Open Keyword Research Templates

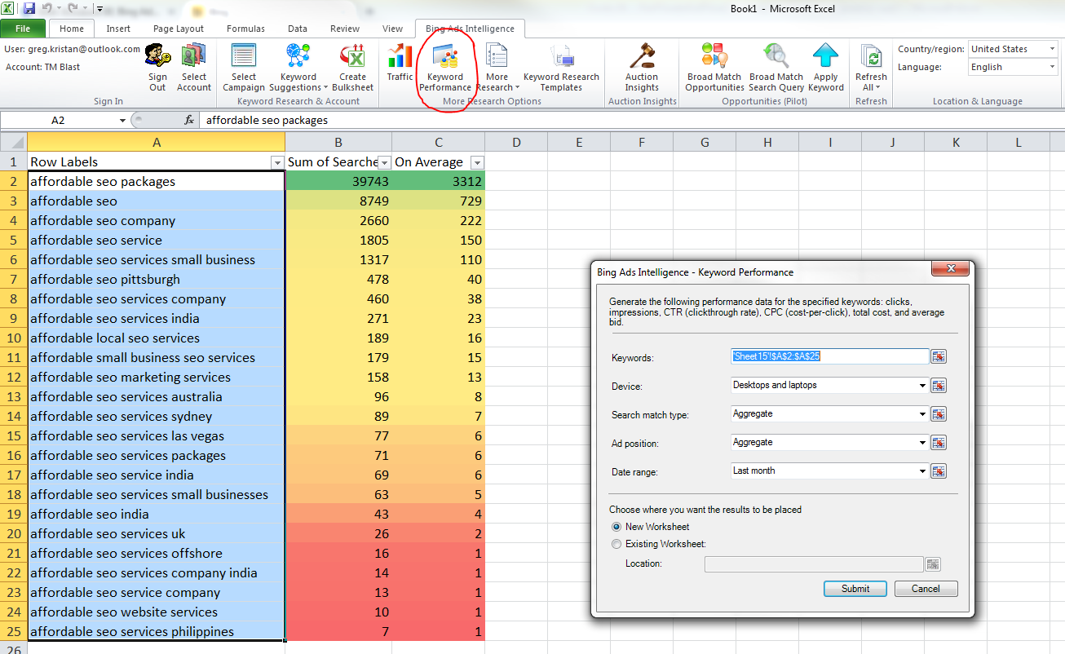[561, 68]
